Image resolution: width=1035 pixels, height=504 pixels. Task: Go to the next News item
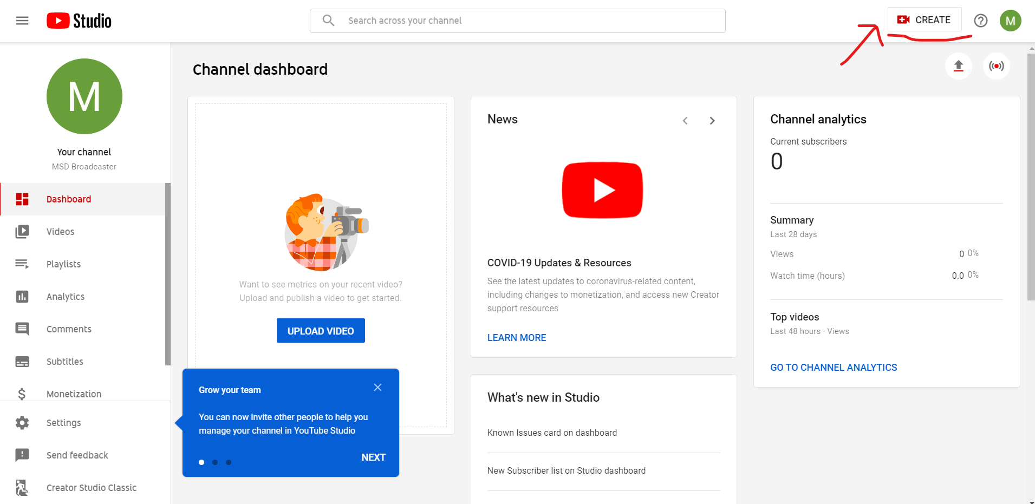click(x=712, y=121)
